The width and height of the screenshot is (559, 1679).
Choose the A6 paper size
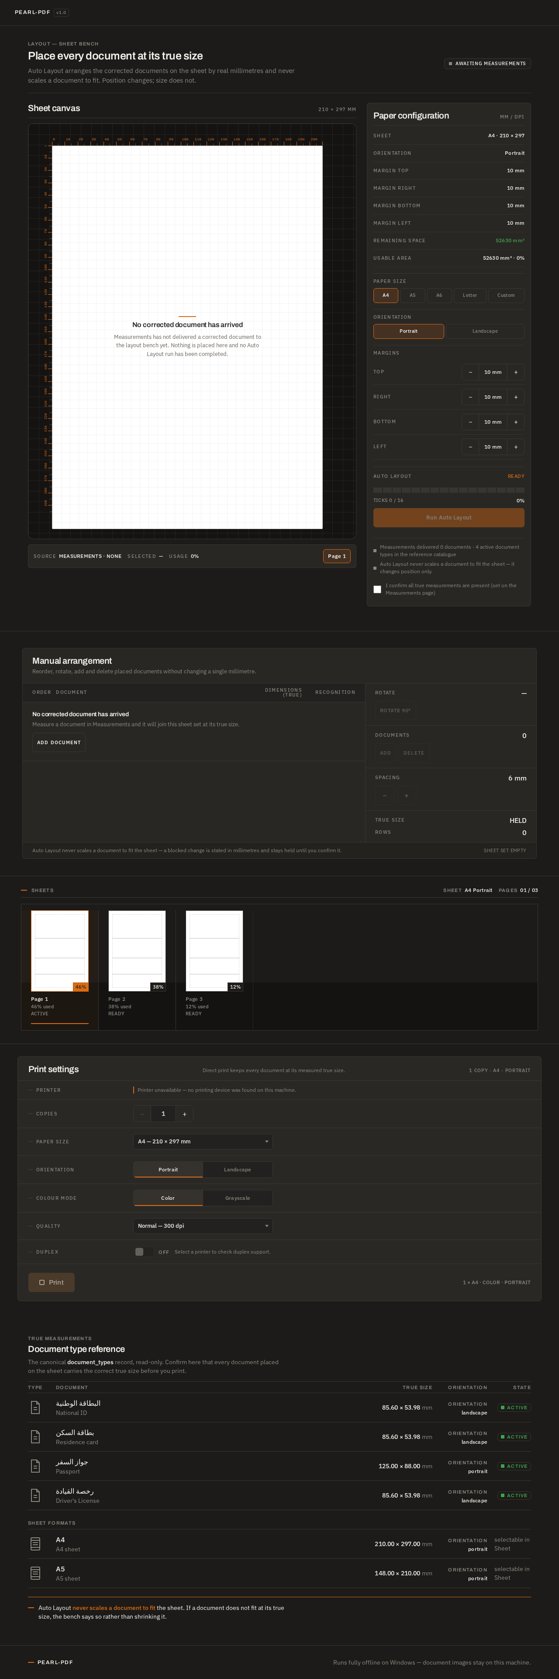[x=439, y=295]
